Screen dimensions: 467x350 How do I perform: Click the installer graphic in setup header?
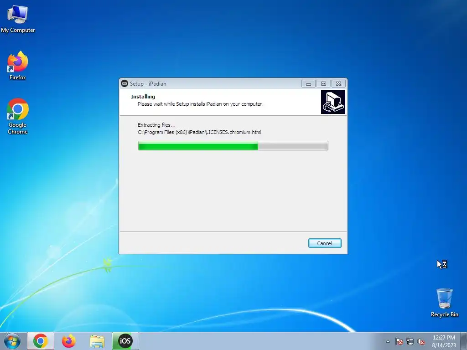click(333, 102)
